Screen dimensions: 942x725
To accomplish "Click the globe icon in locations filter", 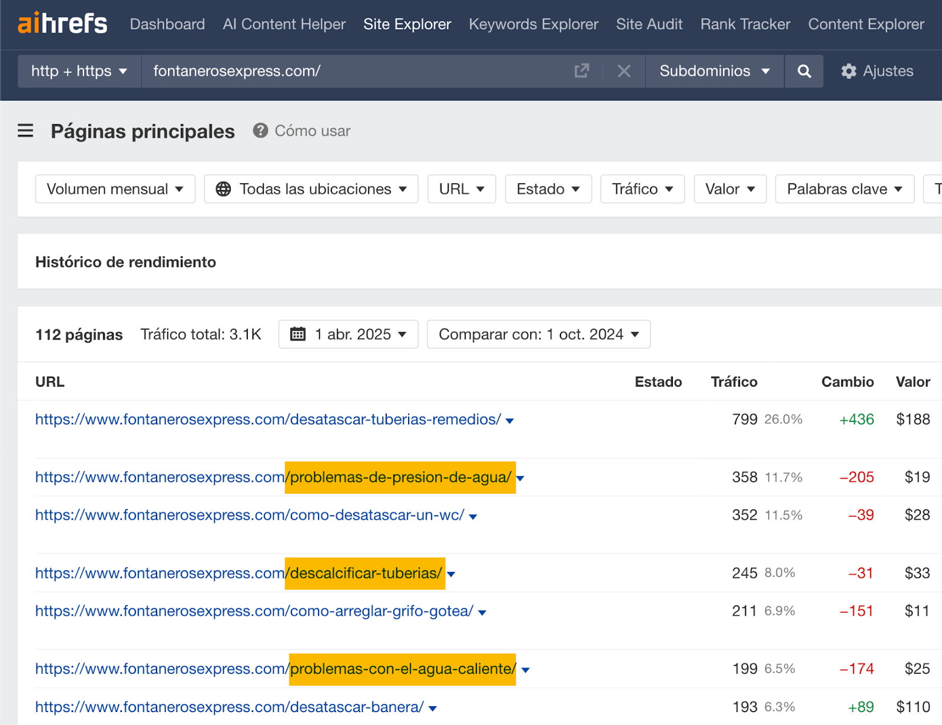I will [x=223, y=189].
